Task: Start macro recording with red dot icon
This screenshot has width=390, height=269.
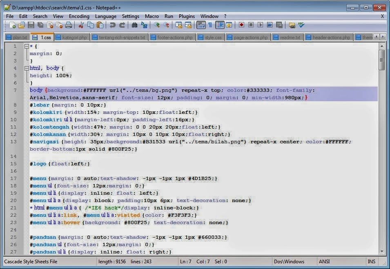Action: (241, 25)
